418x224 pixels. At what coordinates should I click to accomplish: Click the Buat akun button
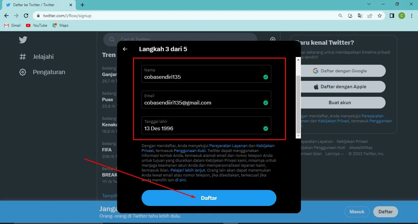tap(340, 103)
